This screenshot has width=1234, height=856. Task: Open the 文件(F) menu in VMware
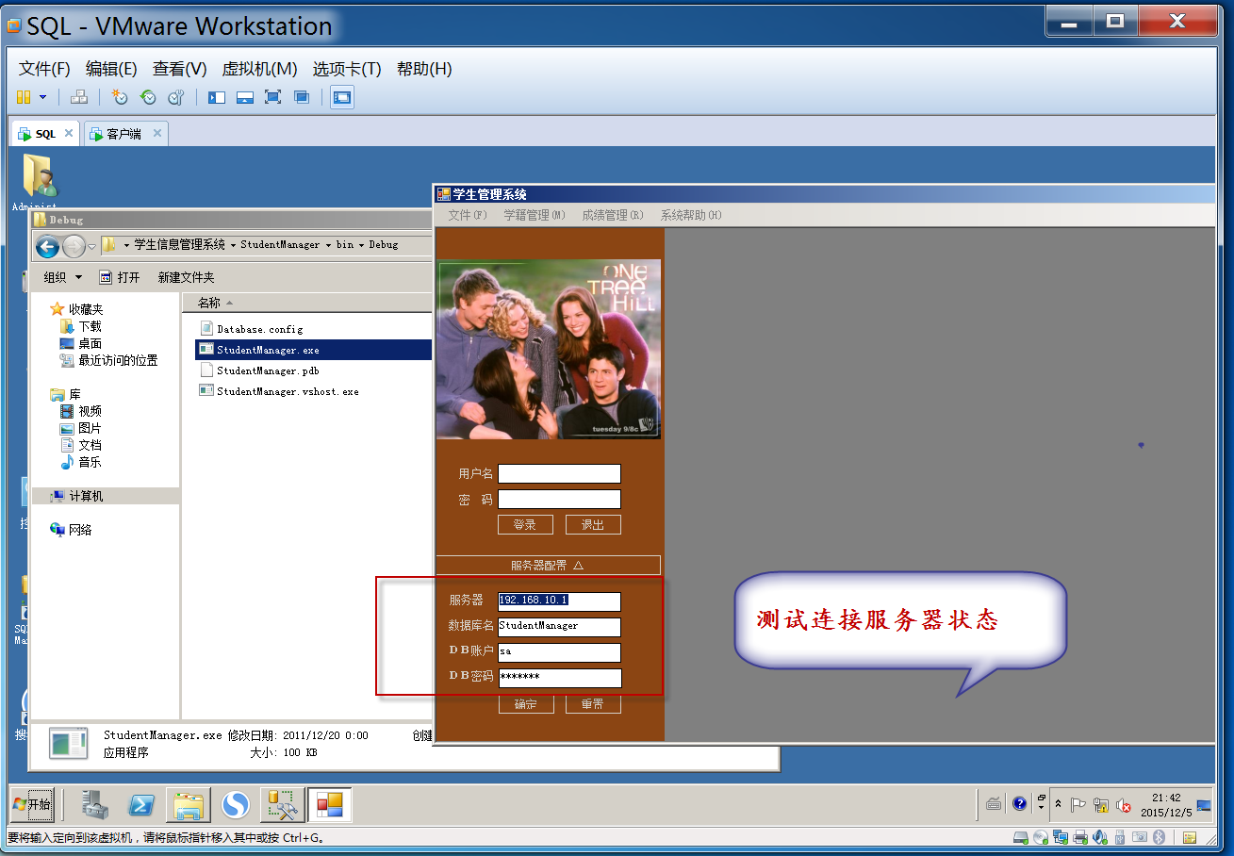coord(45,69)
